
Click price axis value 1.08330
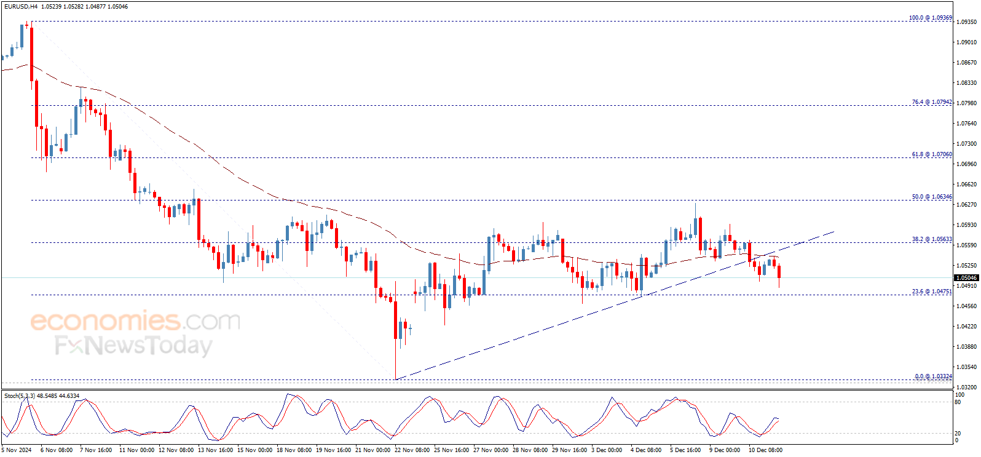coord(967,83)
